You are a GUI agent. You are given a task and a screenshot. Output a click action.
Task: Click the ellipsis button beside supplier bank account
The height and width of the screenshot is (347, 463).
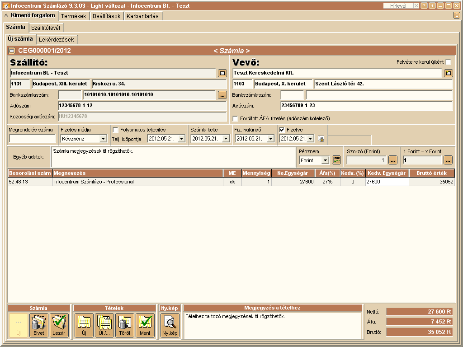(x=222, y=95)
